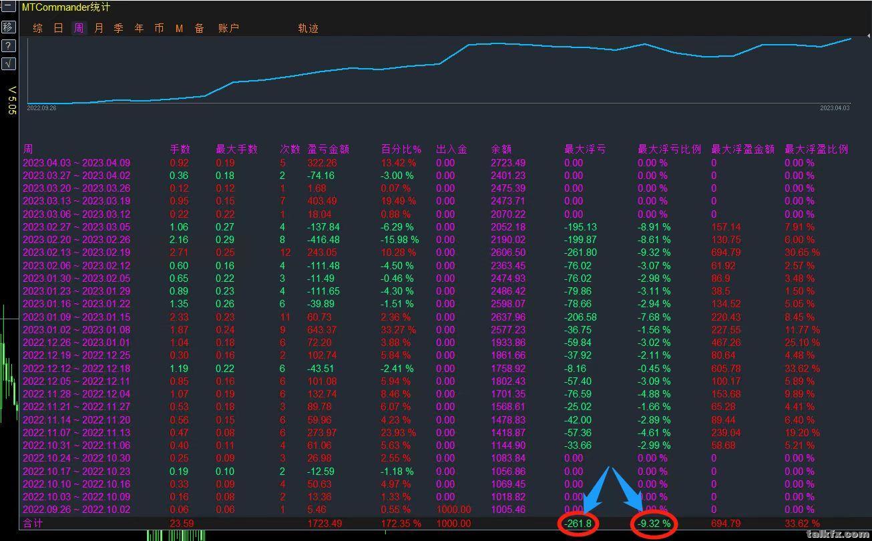Open the 币 currency tab
Image resolution: width=872 pixels, height=541 pixels.
pyautogui.click(x=159, y=28)
